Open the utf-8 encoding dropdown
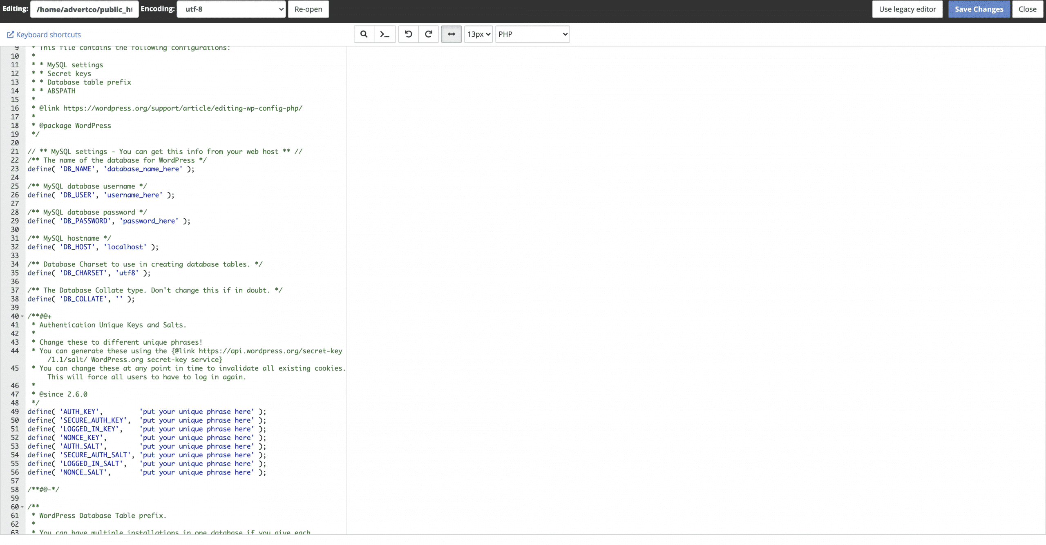Image resolution: width=1046 pixels, height=545 pixels. point(231,9)
